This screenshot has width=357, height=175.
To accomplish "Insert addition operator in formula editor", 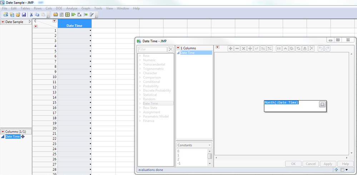I will 230,48.
